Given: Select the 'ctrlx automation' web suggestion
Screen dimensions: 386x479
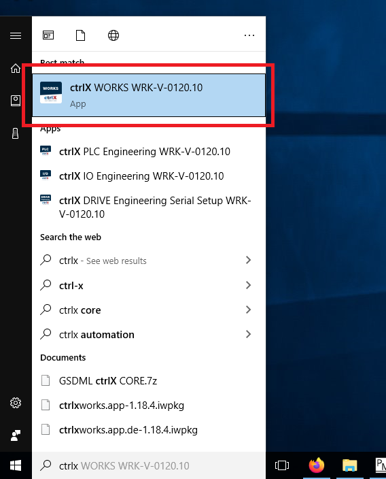Looking at the screenshot, I should pos(149,335).
